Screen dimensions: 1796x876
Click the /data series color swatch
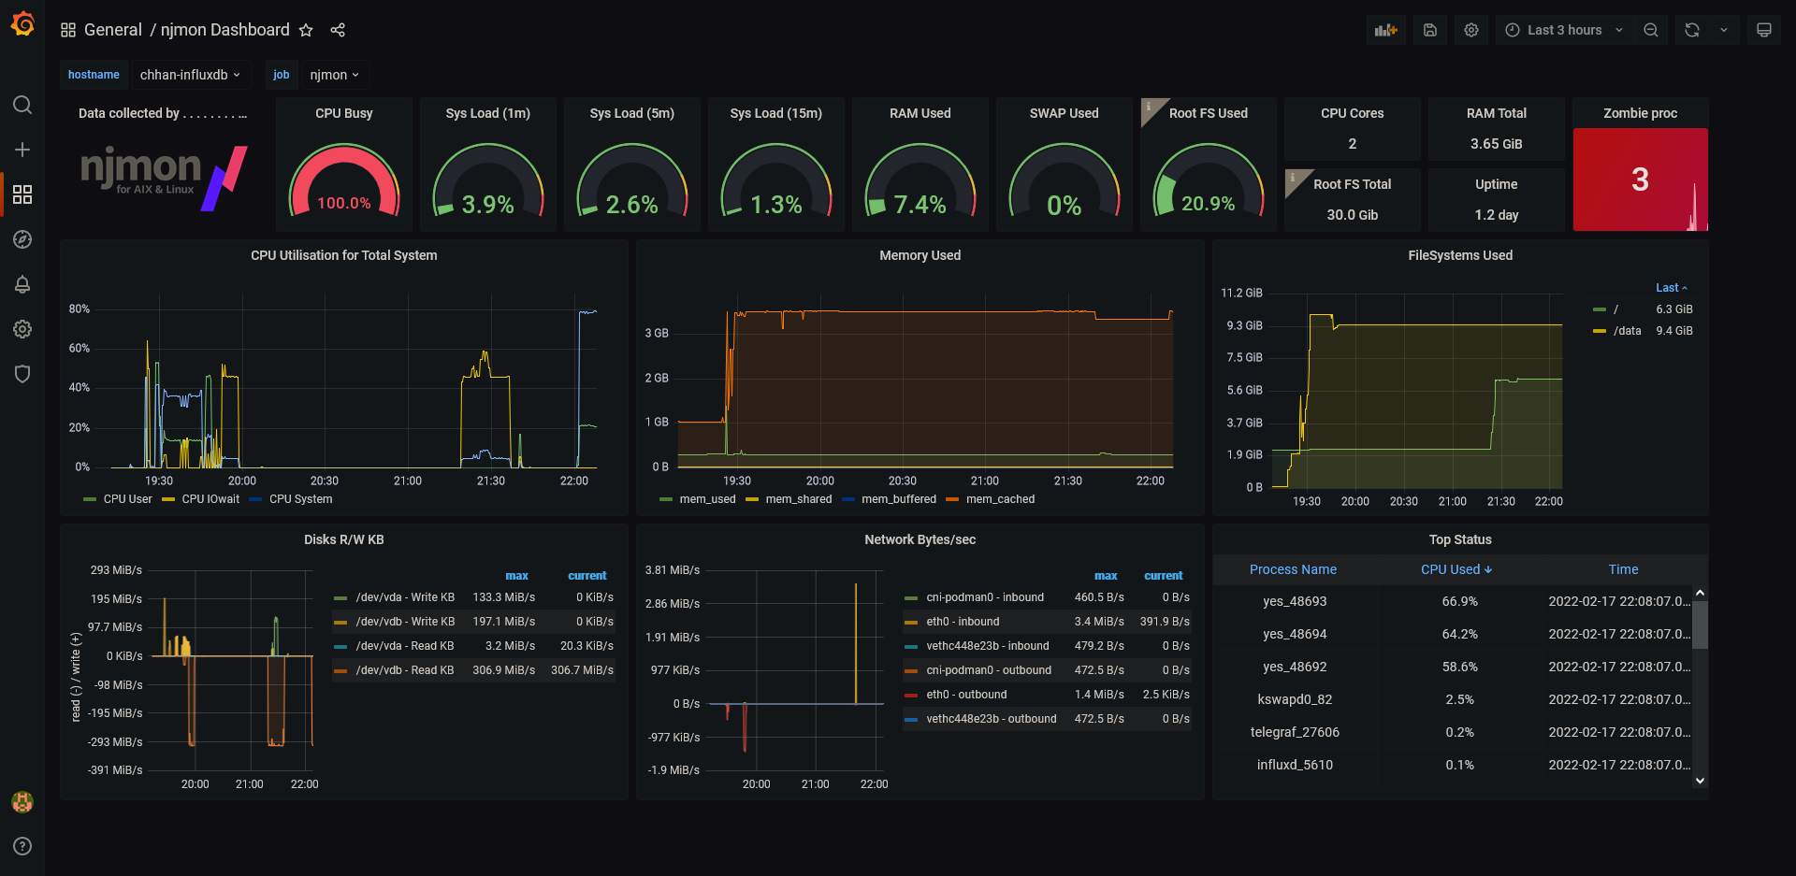click(x=1600, y=331)
